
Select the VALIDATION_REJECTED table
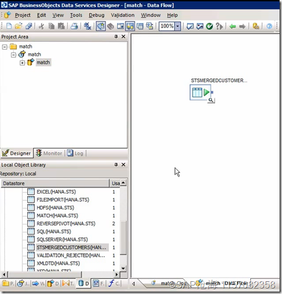(x=71, y=255)
